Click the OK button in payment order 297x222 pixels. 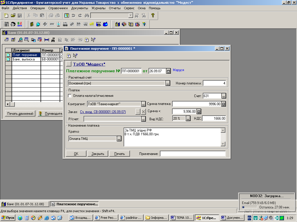click(x=76, y=154)
